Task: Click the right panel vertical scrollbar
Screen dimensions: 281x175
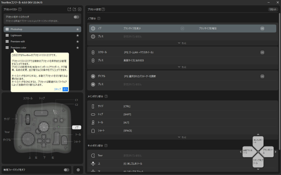Action: 280,81
